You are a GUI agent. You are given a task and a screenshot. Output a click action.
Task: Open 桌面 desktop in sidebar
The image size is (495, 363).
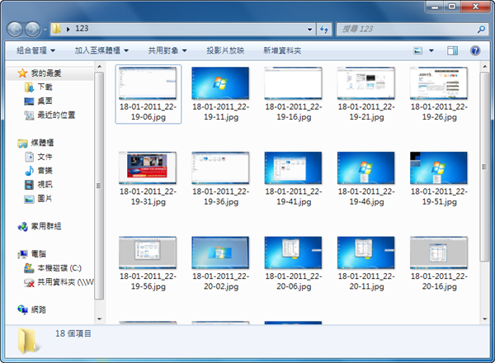[x=38, y=101]
